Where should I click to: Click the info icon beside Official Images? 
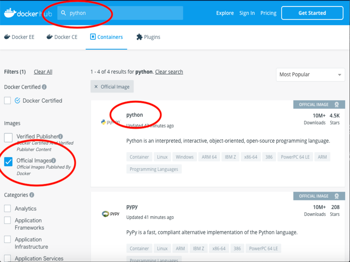(x=53, y=160)
